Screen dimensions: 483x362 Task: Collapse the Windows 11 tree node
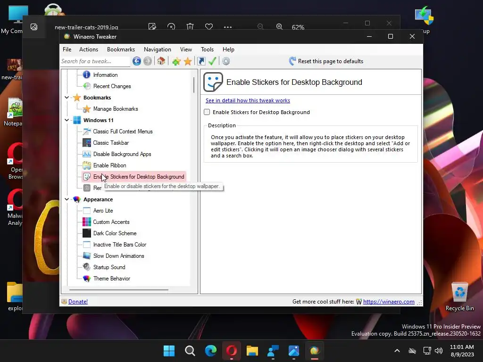(67, 120)
